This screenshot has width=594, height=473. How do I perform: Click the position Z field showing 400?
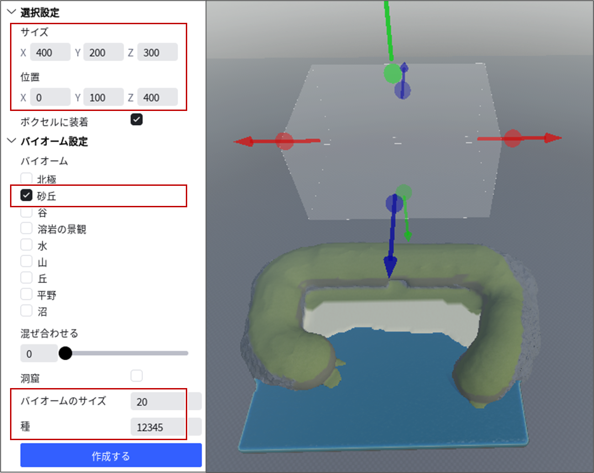click(158, 97)
